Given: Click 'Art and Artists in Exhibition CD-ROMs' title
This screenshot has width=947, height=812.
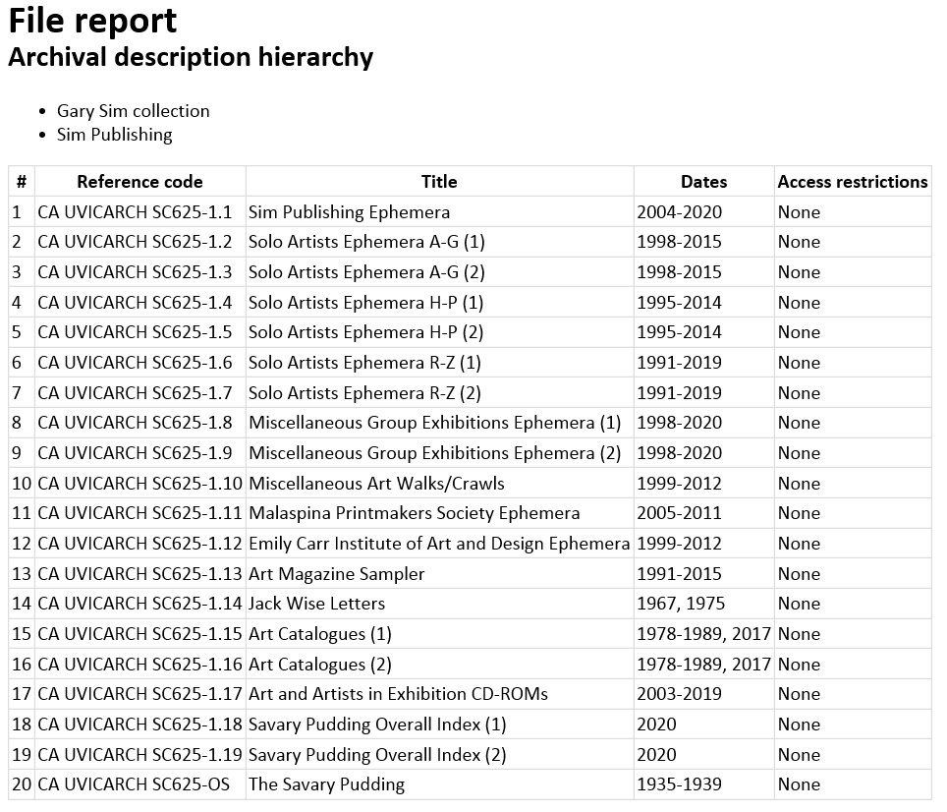Looking at the screenshot, I should pos(398,694).
